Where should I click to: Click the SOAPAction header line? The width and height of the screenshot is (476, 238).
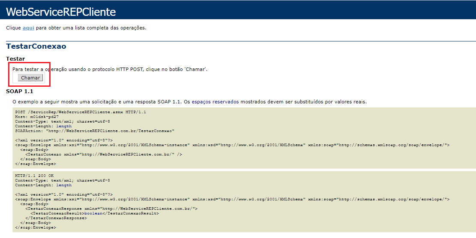[95, 131]
